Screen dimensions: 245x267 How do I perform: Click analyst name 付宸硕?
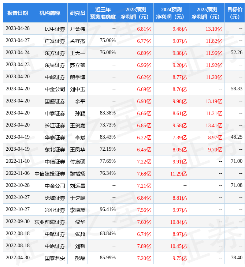[78, 162]
